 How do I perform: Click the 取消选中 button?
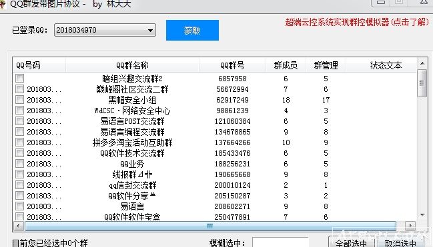coord(400,242)
